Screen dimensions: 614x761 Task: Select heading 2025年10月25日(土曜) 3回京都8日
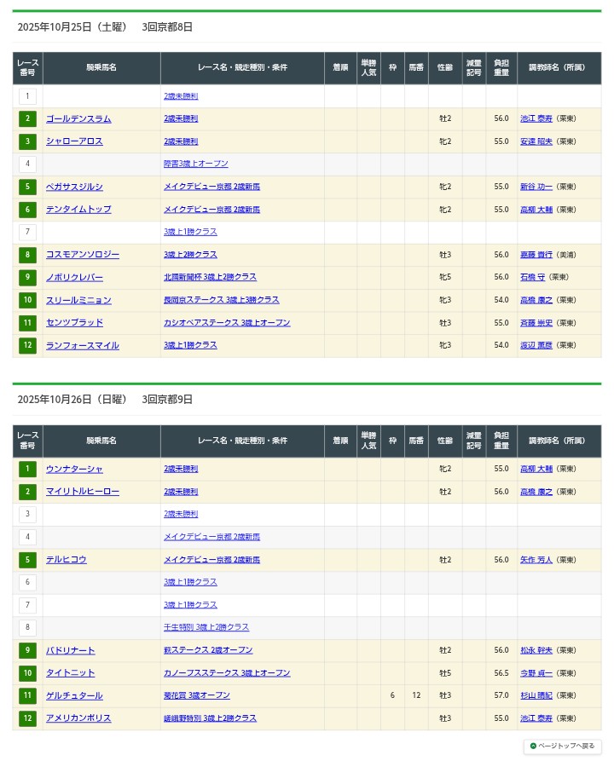pos(105,27)
